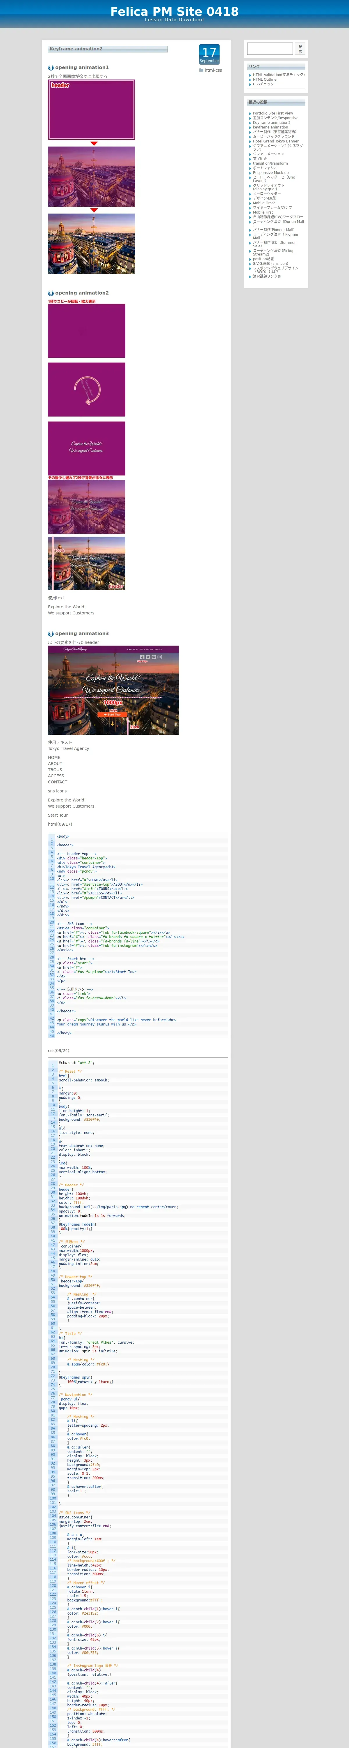Click the Tokyo Travel Agency text line
This screenshot has height=1748, width=349.
pos(68,748)
